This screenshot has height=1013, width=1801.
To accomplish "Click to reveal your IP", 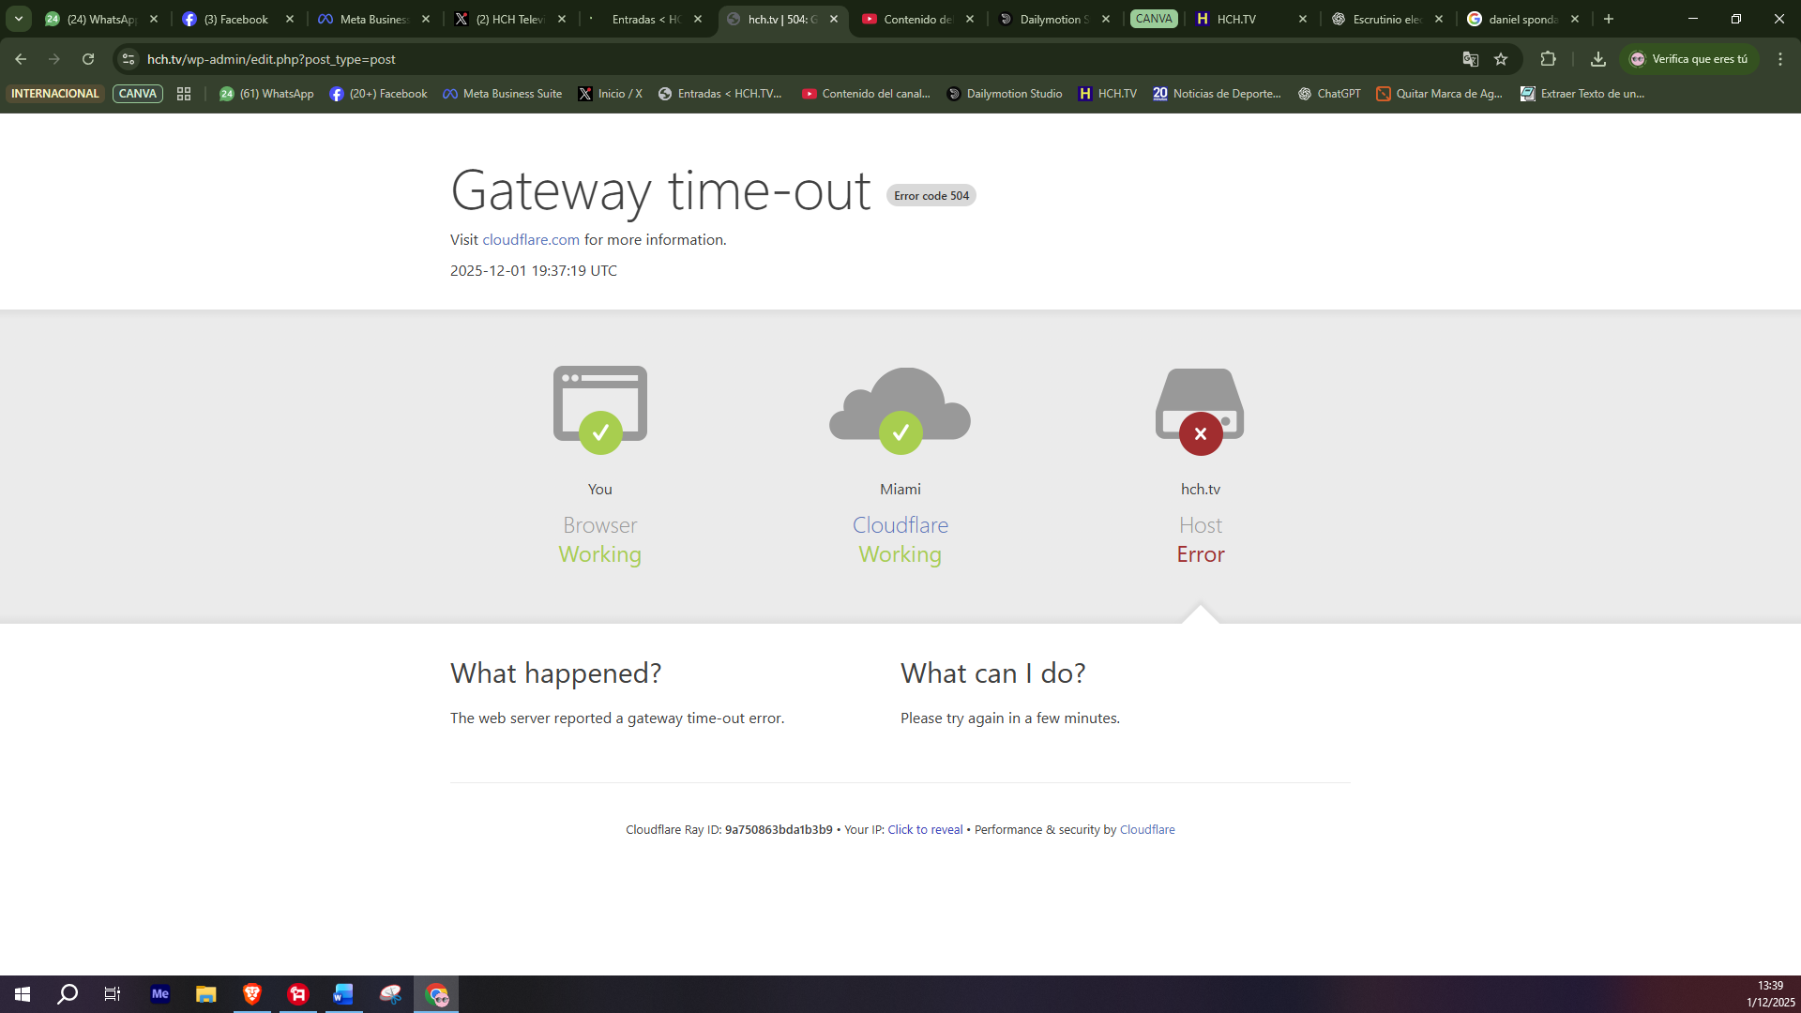I will tap(925, 830).
